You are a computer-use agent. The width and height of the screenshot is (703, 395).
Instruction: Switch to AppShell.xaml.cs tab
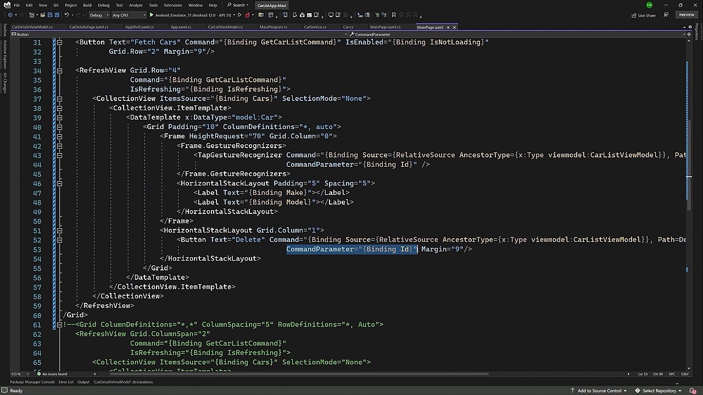pyautogui.click(x=139, y=27)
